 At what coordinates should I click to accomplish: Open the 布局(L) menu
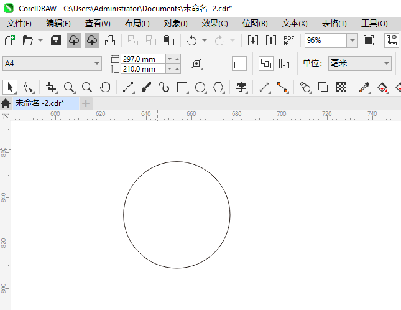137,24
